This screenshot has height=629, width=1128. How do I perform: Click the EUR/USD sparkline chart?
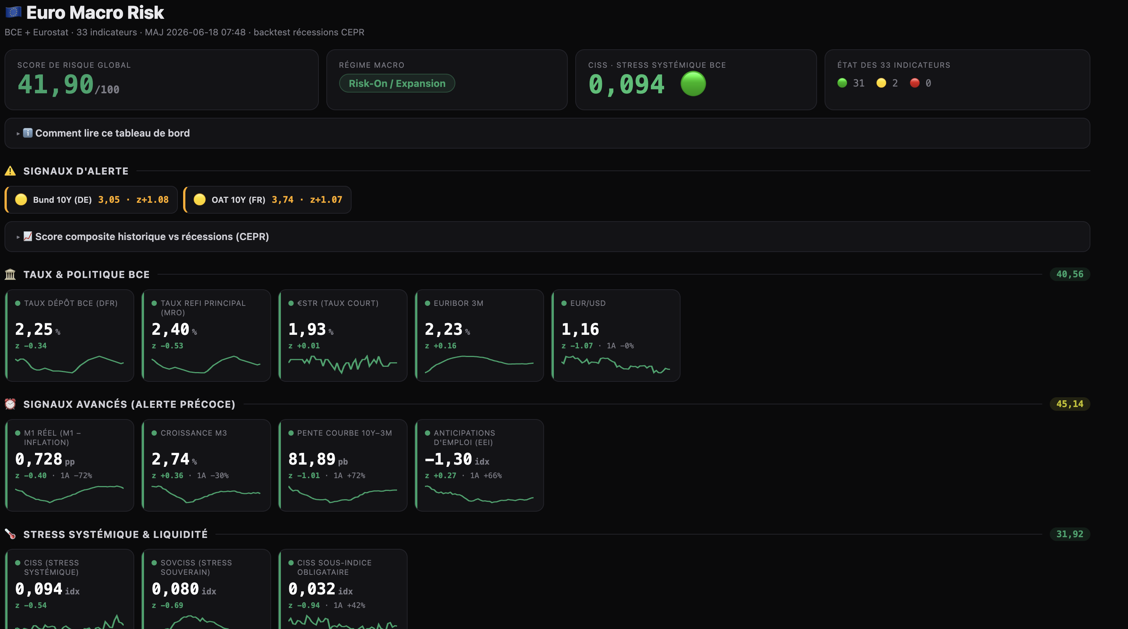click(x=616, y=365)
